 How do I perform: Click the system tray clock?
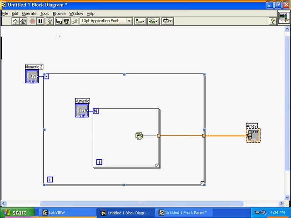pos(277,213)
